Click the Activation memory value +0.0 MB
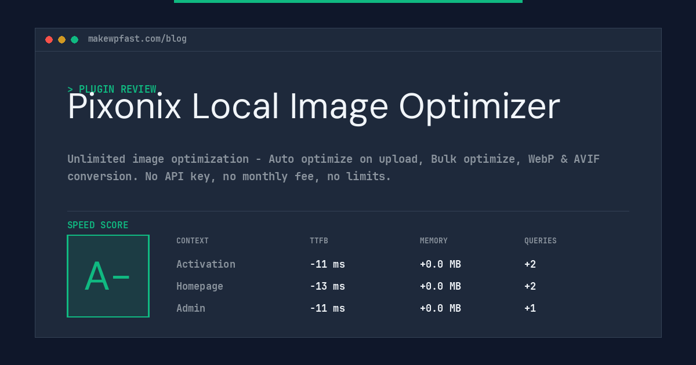This screenshot has width=696, height=365. pos(440,264)
